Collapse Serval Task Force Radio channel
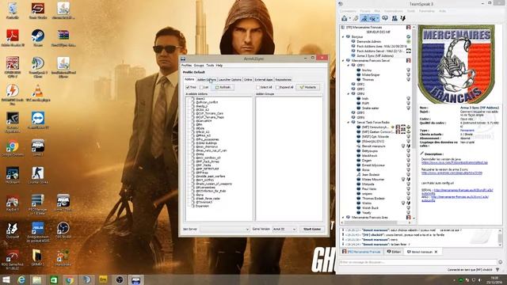This screenshot has height=285, width=507. tap(349, 123)
